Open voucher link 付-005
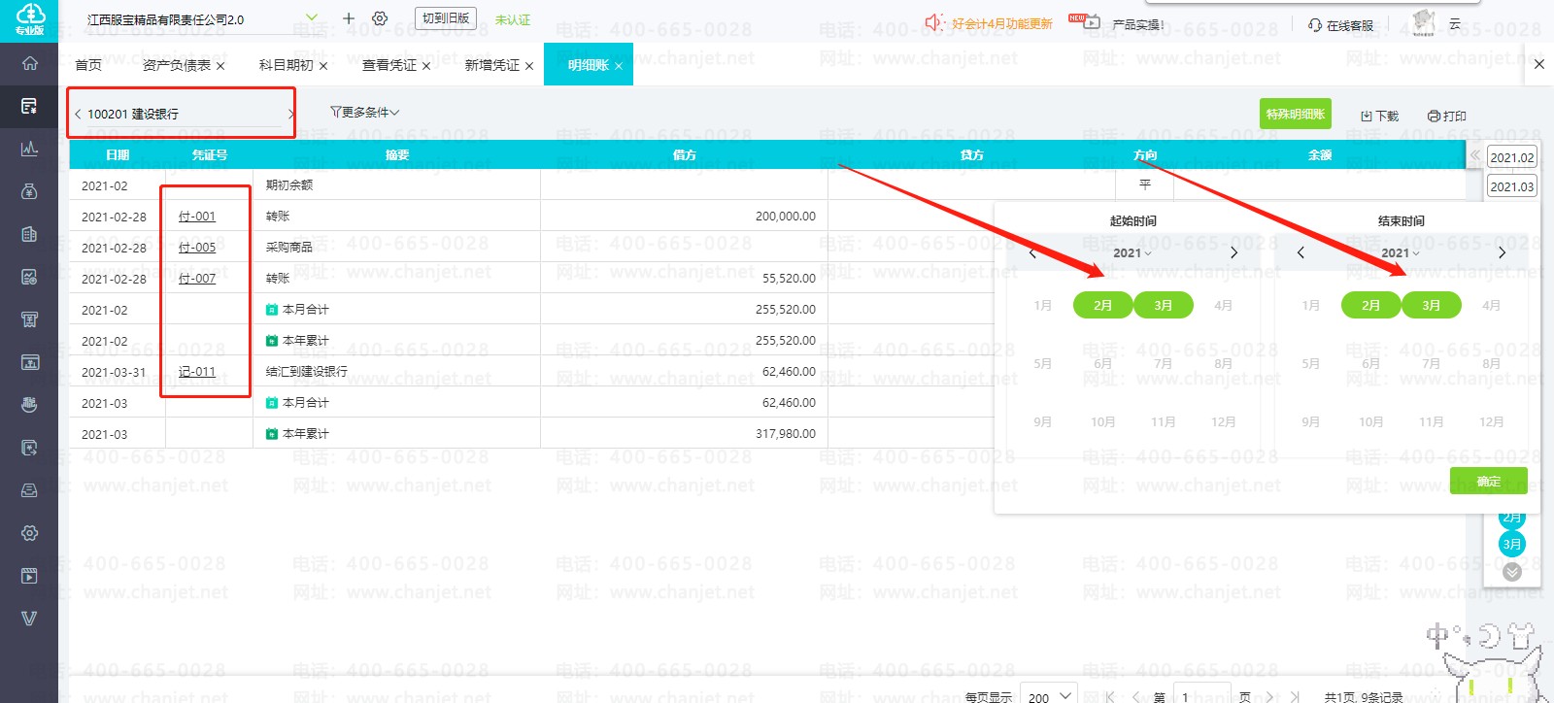1554x703 pixels. coord(197,248)
